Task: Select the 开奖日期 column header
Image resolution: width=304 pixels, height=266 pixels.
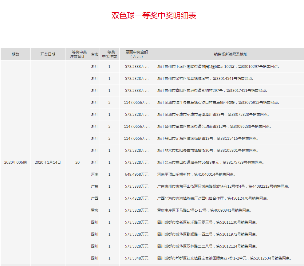Action: point(48,54)
